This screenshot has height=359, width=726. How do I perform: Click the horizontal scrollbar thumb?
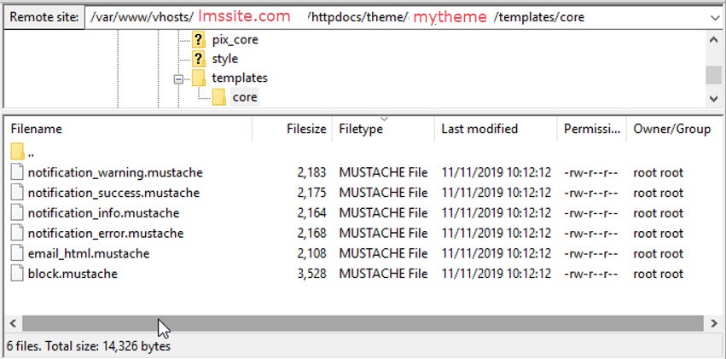pyautogui.click(x=358, y=323)
